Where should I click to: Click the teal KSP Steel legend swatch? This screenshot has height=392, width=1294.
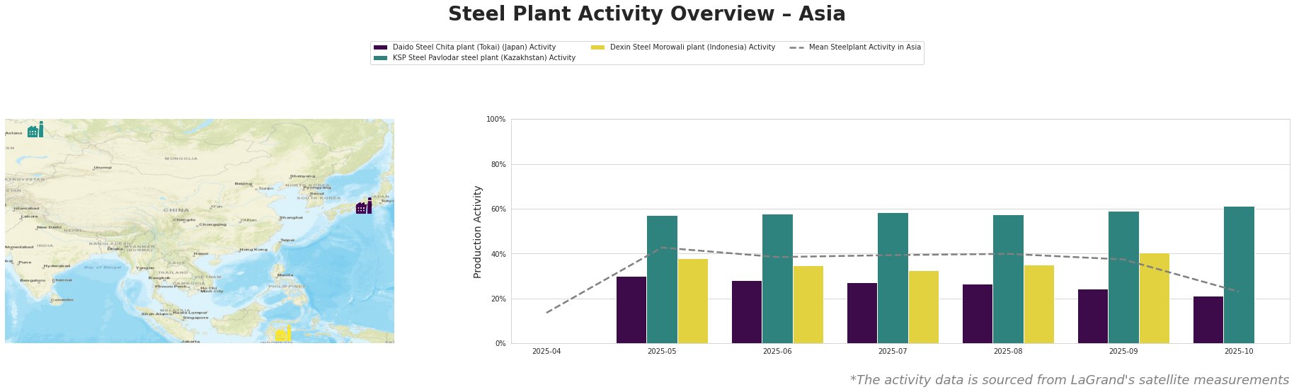click(380, 58)
